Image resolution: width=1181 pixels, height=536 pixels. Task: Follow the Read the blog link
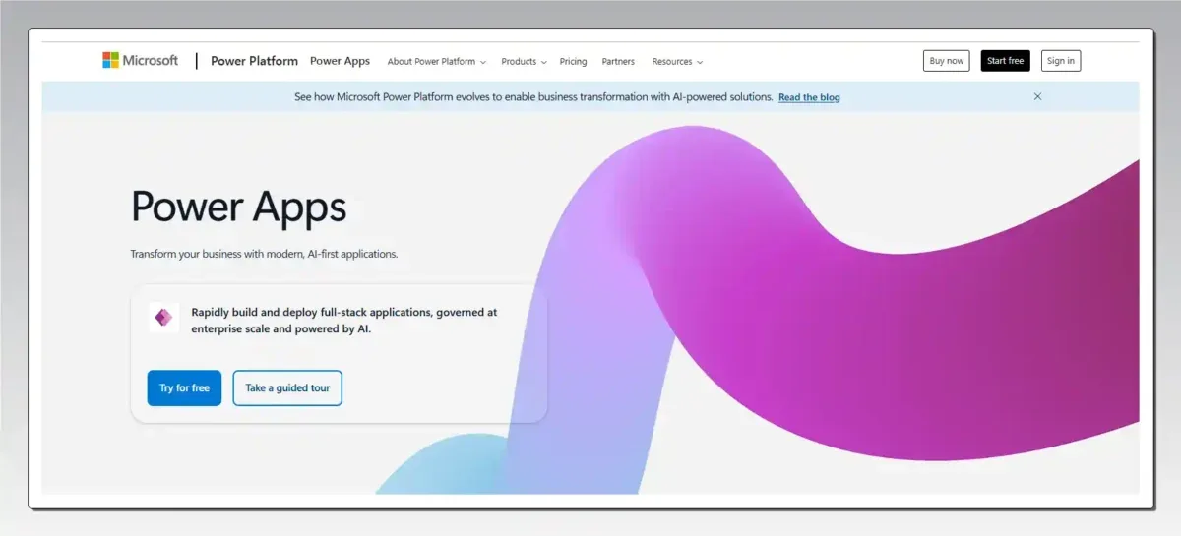(809, 97)
